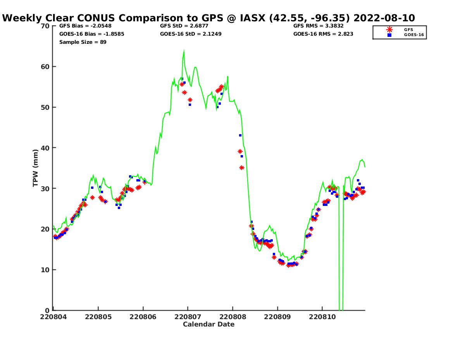The image size is (465, 349).
Task: Click the 70 y-axis tick label
Action: [45, 26]
